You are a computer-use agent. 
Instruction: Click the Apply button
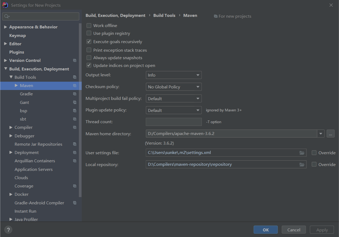point(322,230)
